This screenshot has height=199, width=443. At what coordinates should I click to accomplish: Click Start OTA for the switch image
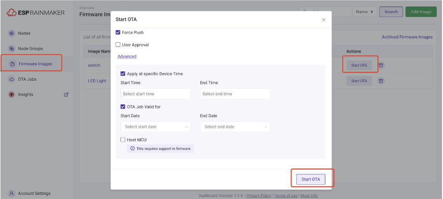point(359,65)
